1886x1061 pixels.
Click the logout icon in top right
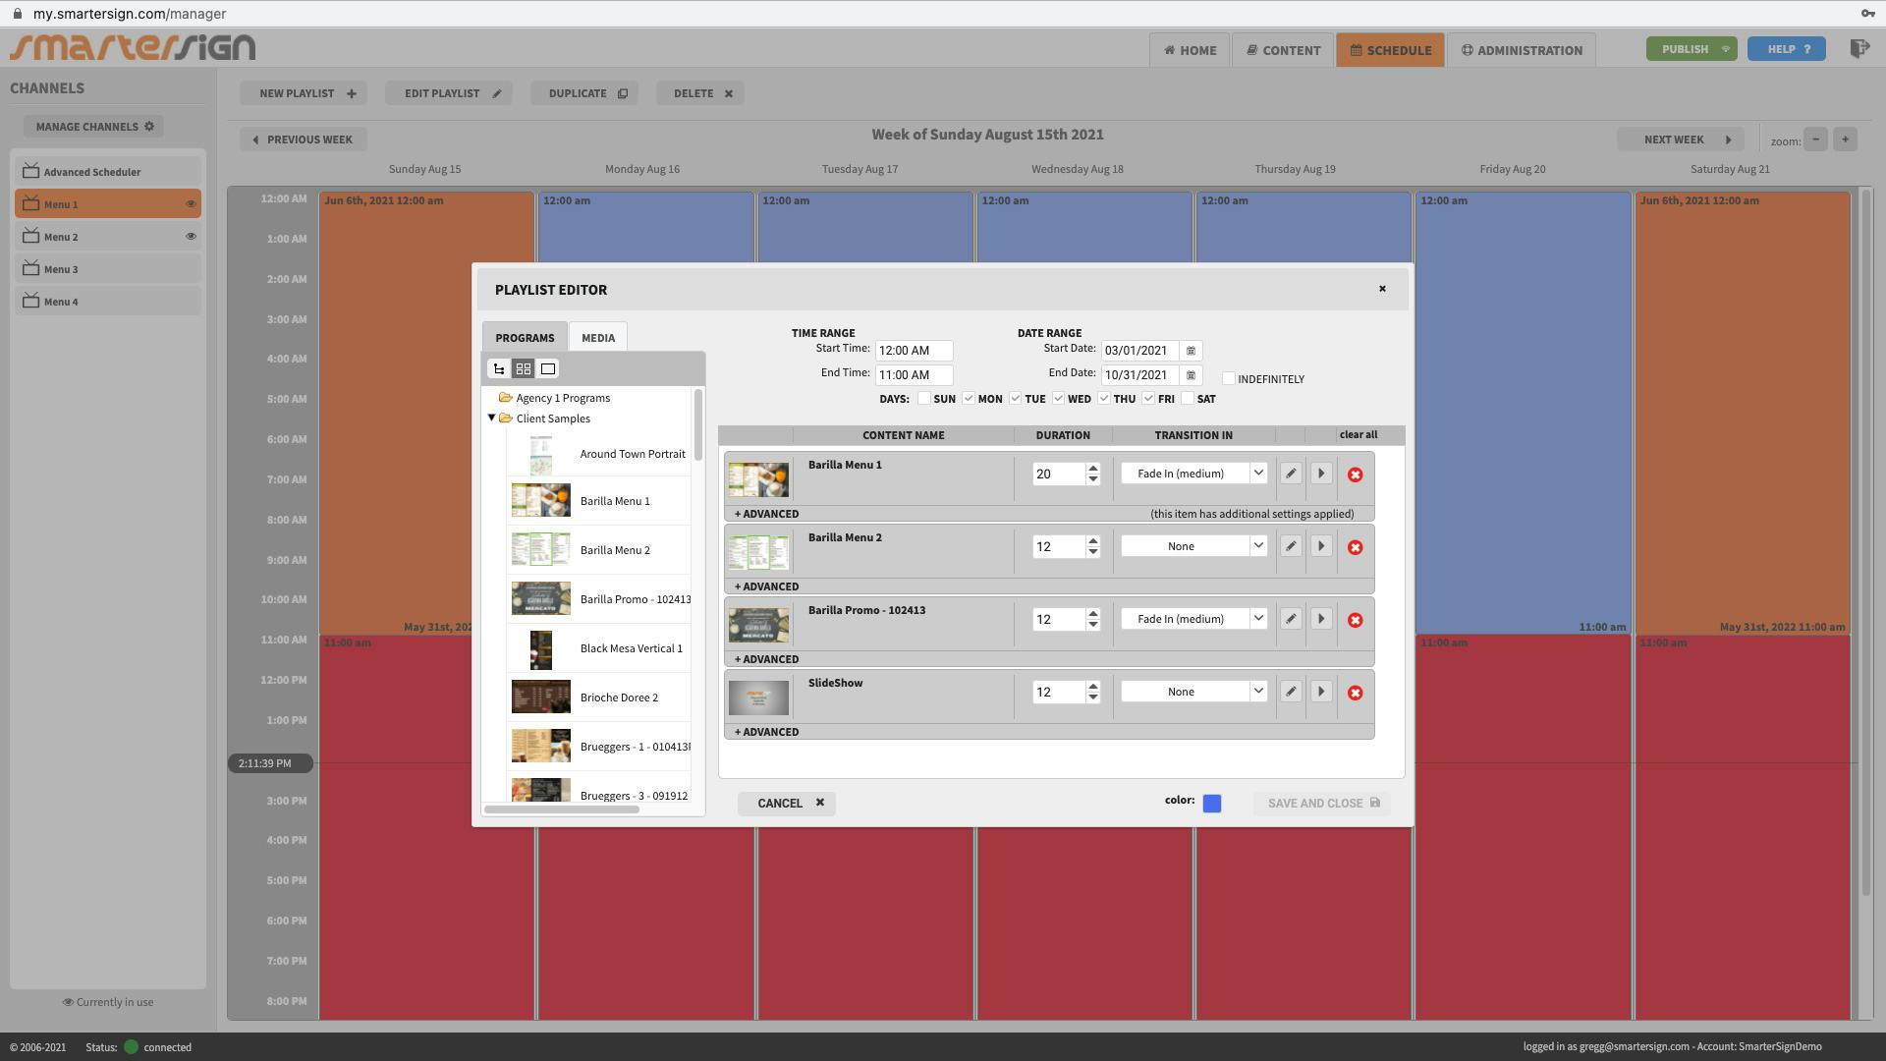[x=1858, y=49]
